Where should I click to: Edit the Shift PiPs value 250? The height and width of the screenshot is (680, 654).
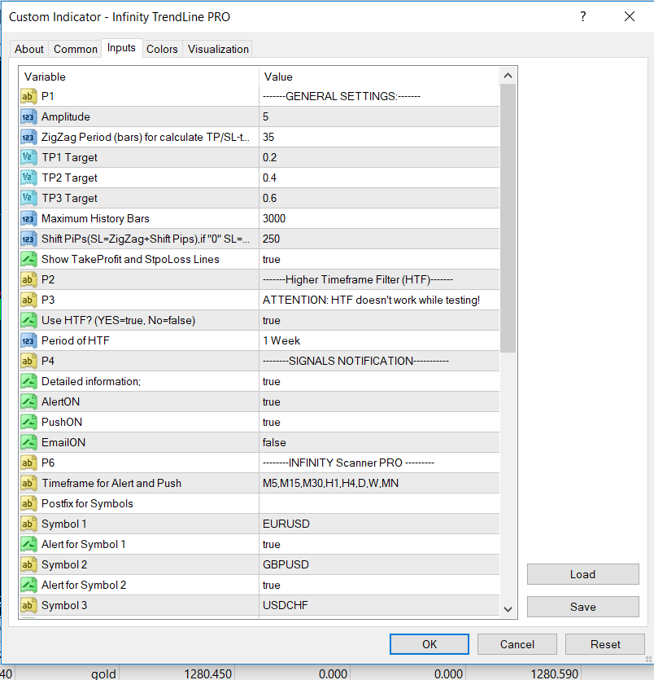pyautogui.click(x=379, y=239)
